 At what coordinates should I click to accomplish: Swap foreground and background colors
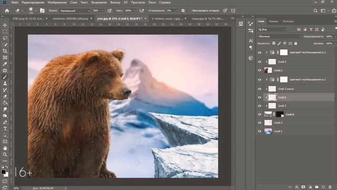pos(7,167)
